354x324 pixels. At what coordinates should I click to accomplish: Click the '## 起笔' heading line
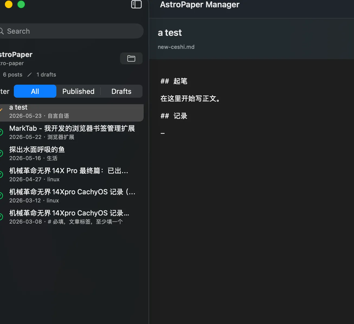pyautogui.click(x=174, y=81)
